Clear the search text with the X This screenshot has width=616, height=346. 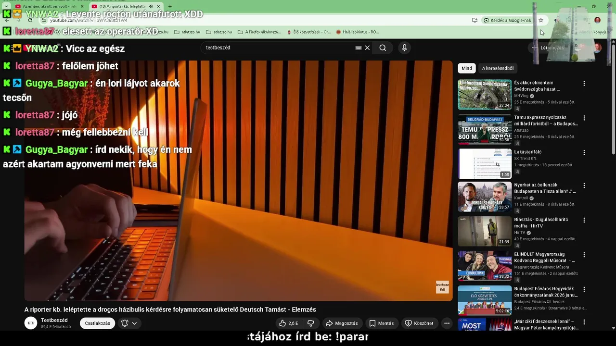coord(367,48)
